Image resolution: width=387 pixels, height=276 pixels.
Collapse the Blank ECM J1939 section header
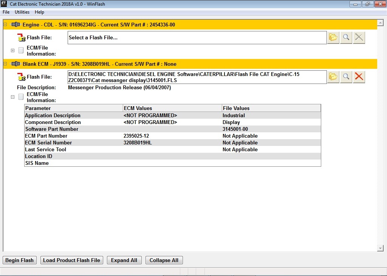pyautogui.click(x=5, y=64)
